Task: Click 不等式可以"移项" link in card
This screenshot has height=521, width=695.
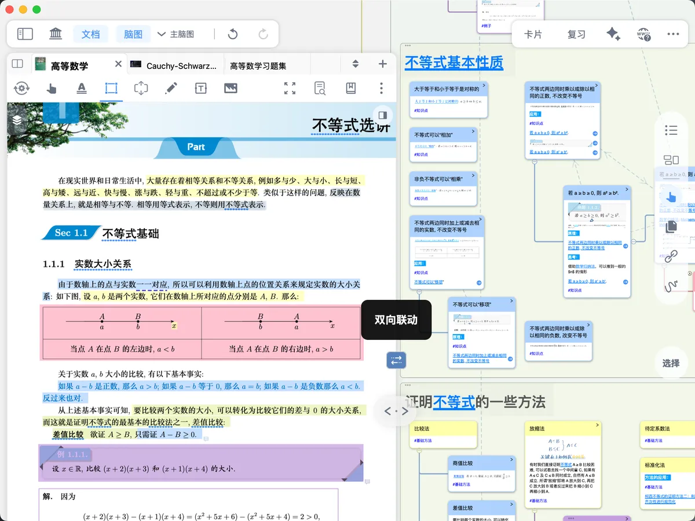Action: pos(429,282)
